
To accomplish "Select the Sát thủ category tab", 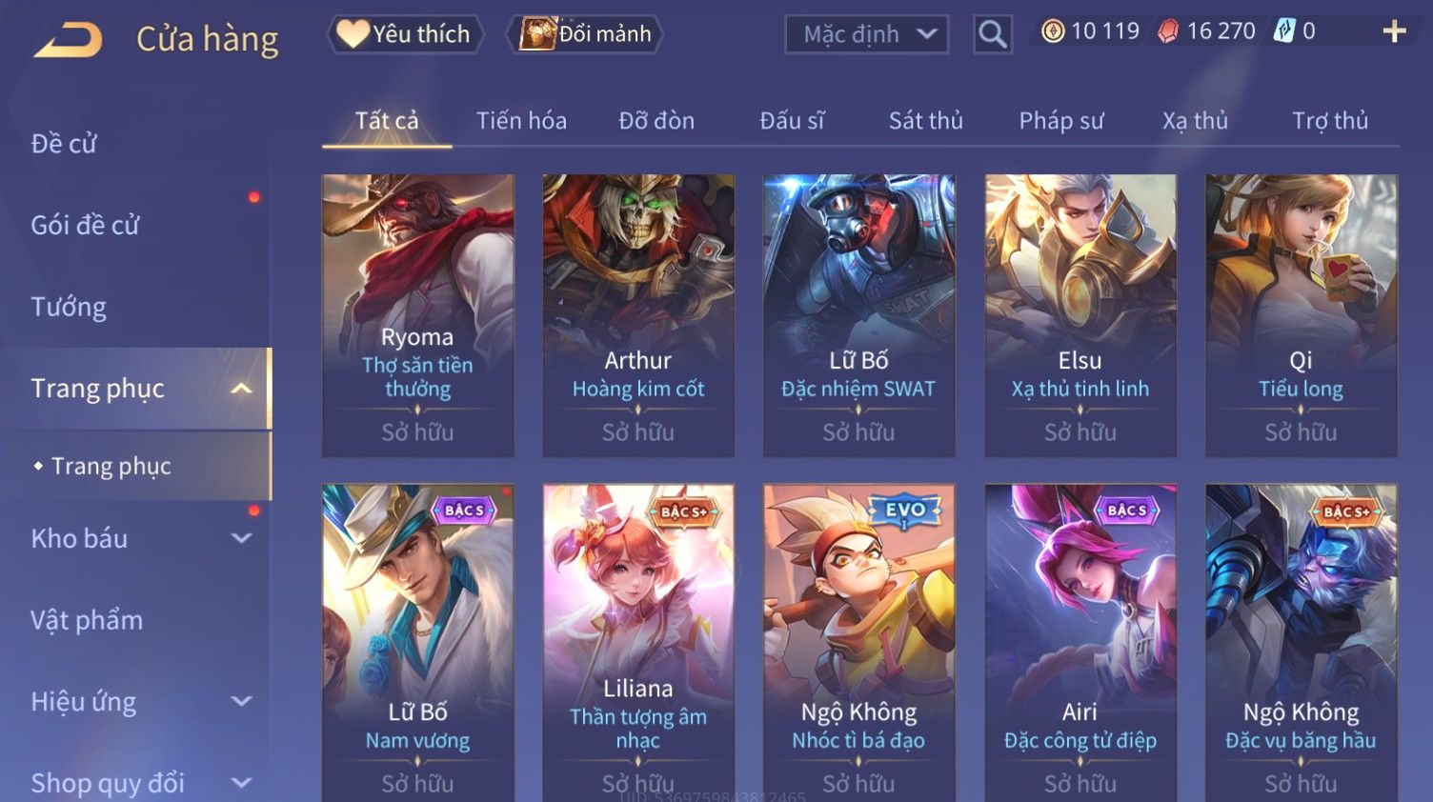I will tap(925, 121).
